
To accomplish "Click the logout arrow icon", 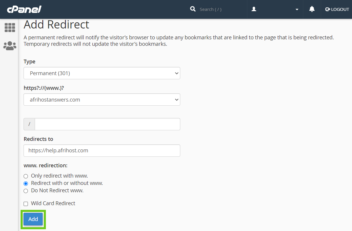I will click(x=328, y=9).
